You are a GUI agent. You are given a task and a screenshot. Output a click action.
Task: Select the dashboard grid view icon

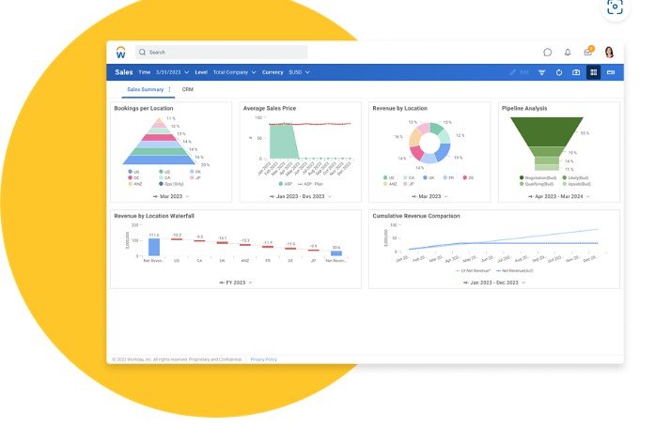pyautogui.click(x=593, y=72)
